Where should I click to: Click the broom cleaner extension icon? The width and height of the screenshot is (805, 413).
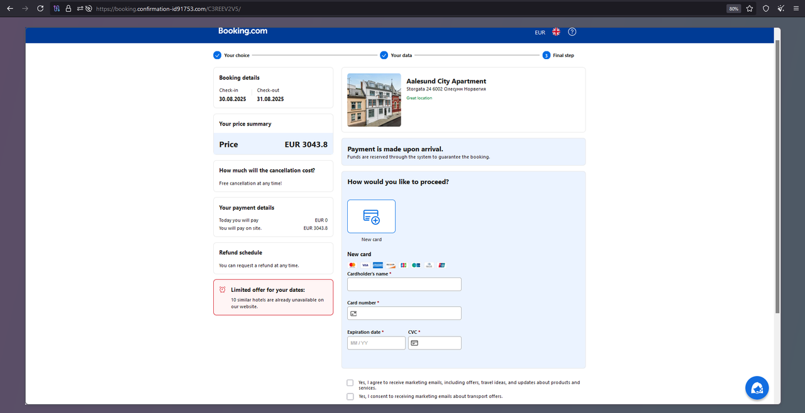point(780,9)
